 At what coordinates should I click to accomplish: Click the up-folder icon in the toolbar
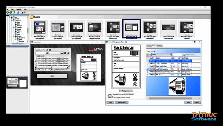pyautogui.click(x=14, y=12)
